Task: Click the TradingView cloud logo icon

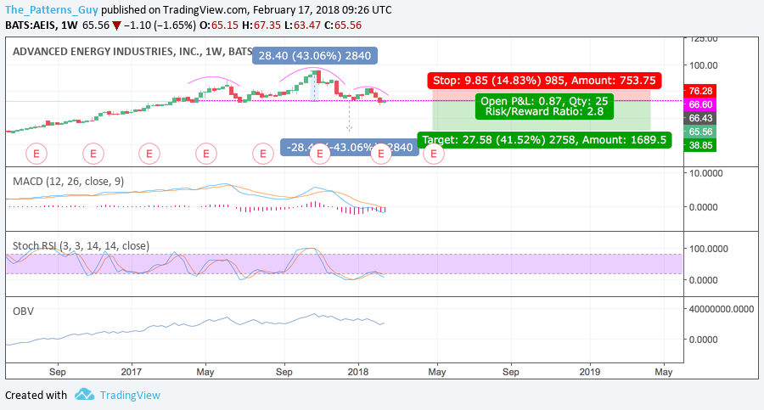Action: (x=84, y=395)
